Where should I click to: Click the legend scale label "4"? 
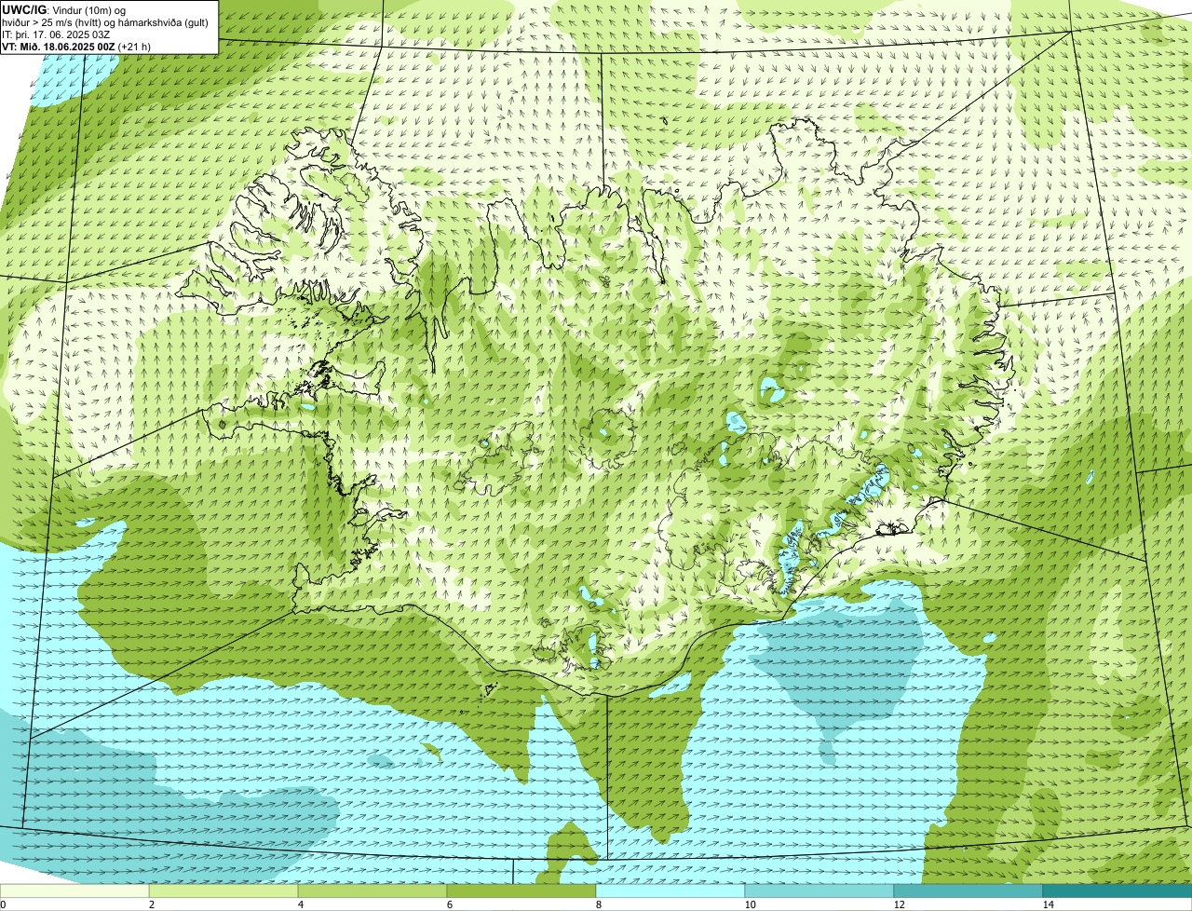300,904
